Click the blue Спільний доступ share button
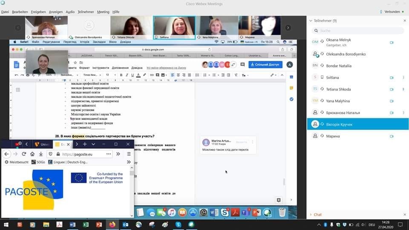 [x=265, y=64]
